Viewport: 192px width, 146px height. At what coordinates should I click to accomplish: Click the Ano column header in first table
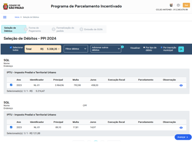pos(19,80)
